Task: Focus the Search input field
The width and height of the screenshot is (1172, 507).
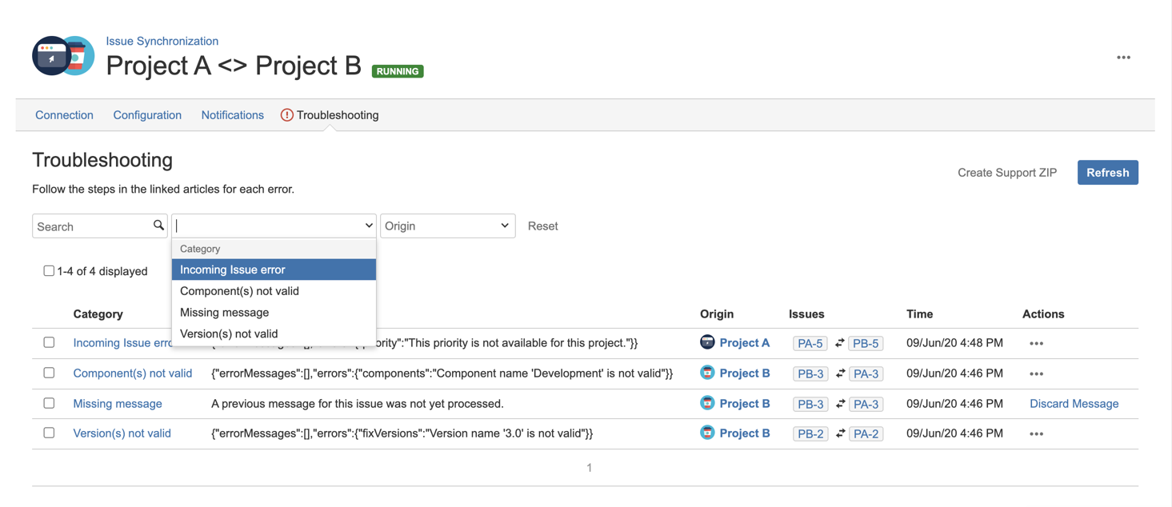Action: [x=92, y=226]
